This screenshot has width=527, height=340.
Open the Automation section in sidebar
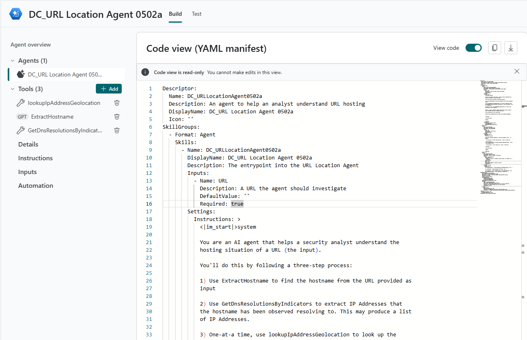click(36, 185)
